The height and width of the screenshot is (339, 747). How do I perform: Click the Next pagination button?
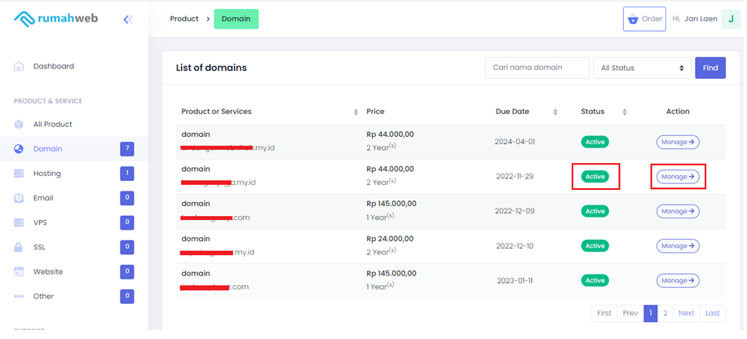pos(686,313)
